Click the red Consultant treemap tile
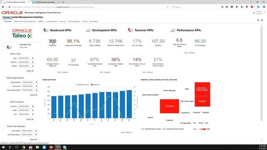This screenshot has height=150, width=267. point(169,106)
